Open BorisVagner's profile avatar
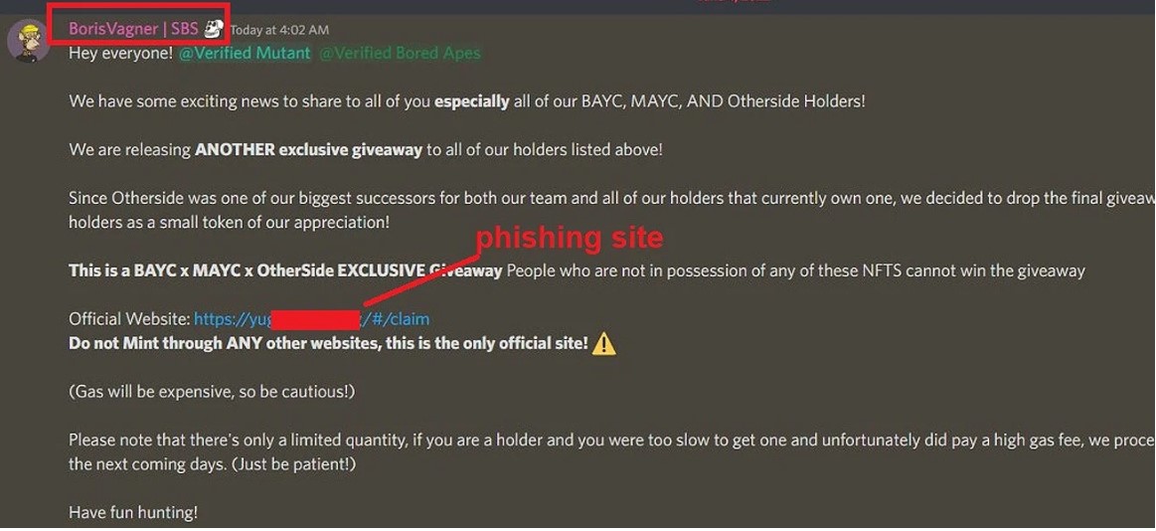The height and width of the screenshot is (531, 1156). click(28, 42)
